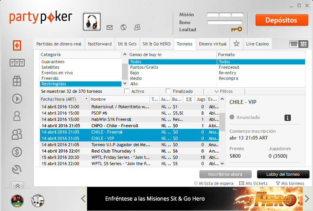Click the Sit & Go Hero banner
The height and width of the screenshot is (211, 313).
pyautogui.click(x=195, y=199)
